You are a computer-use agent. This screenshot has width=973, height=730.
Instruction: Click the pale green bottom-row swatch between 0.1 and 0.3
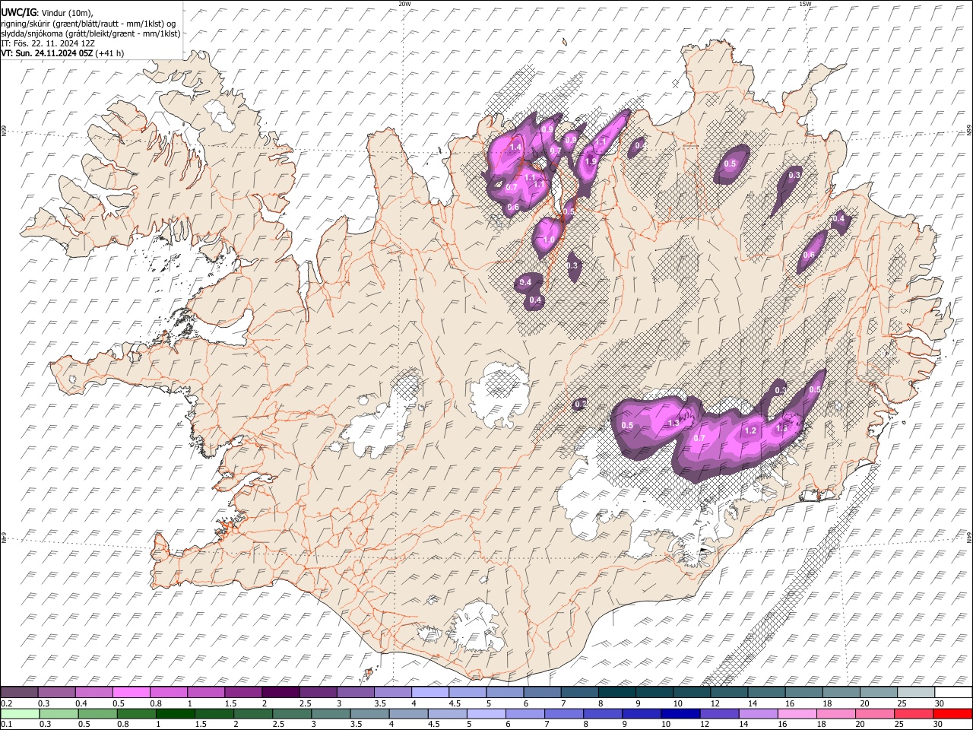20,713
